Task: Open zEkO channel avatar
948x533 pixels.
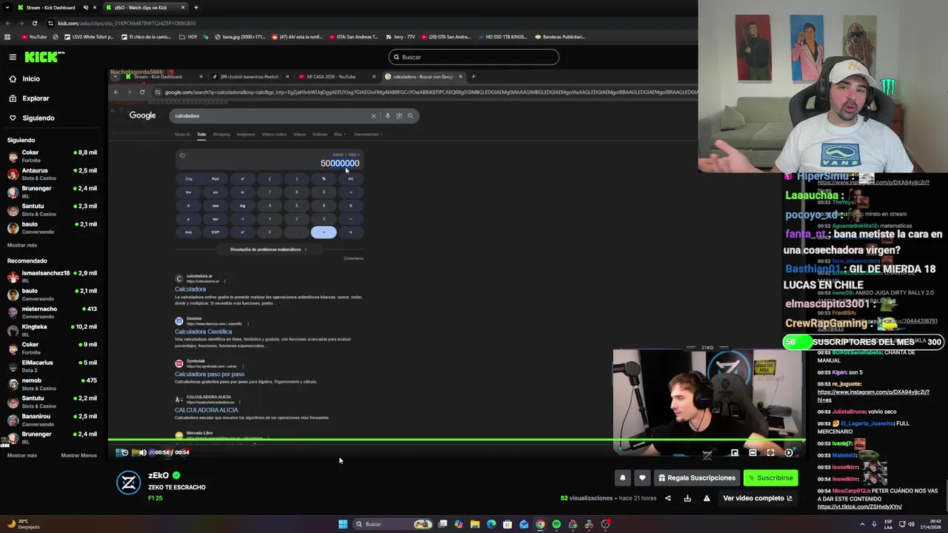Action: (x=129, y=483)
